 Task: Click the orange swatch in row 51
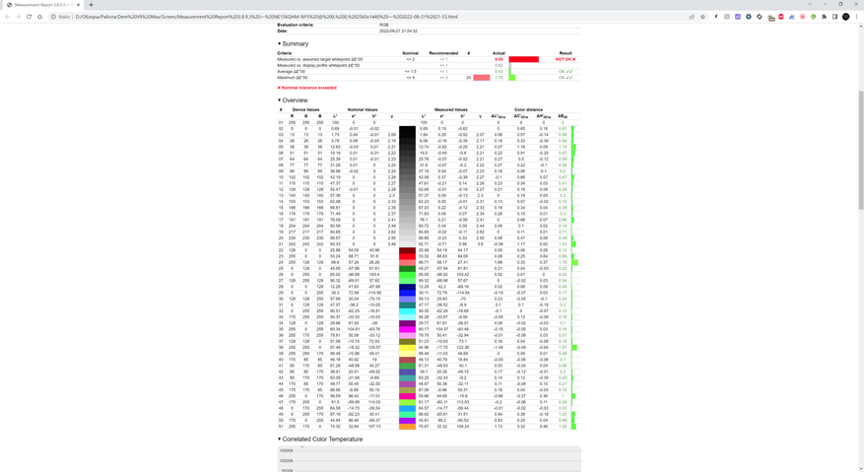tap(407, 427)
